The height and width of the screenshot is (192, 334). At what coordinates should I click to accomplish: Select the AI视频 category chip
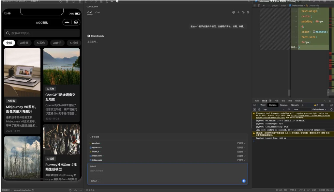pos(74,43)
